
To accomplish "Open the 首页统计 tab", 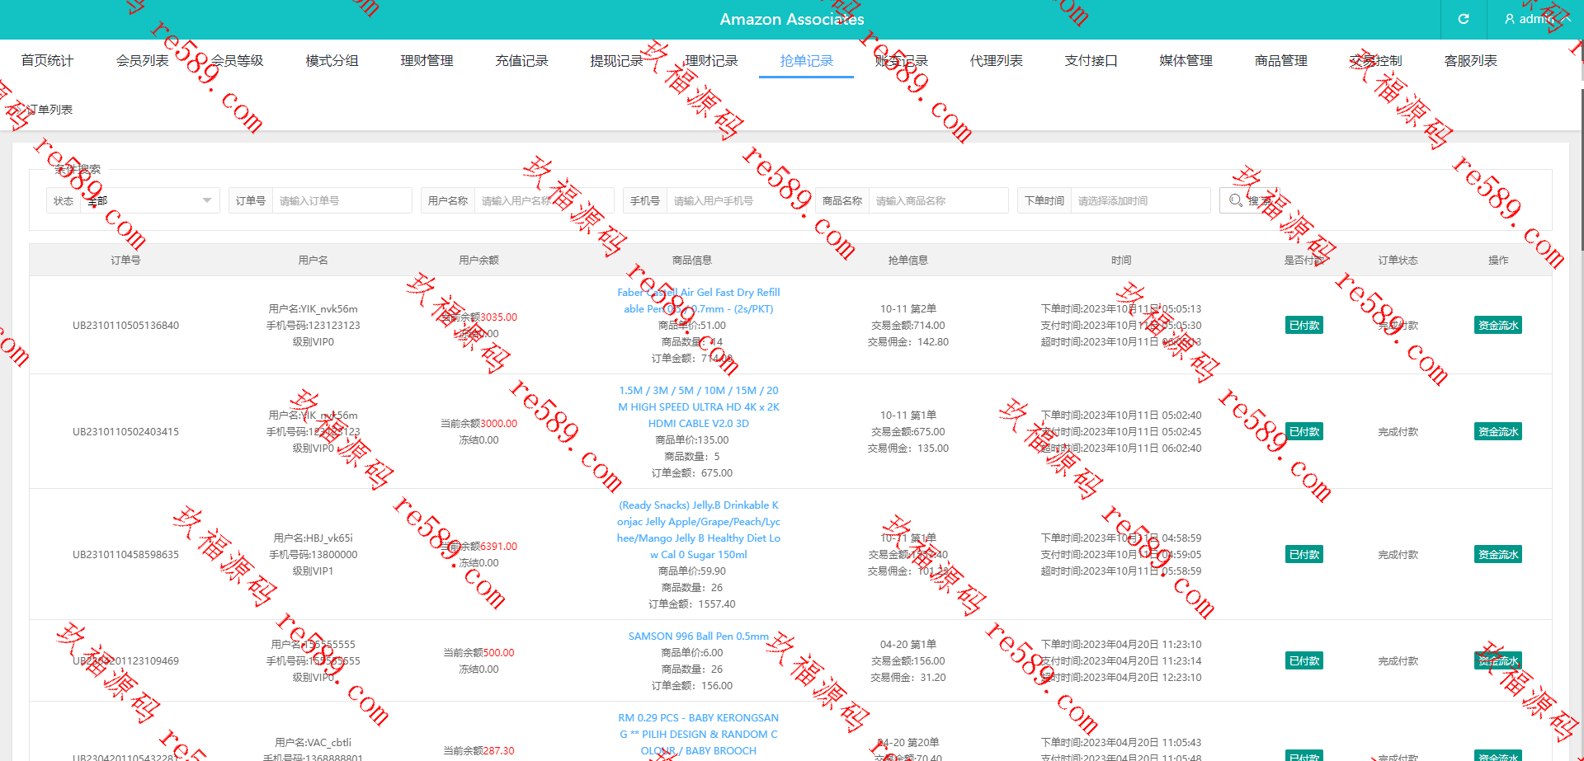I will tap(47, 61).
